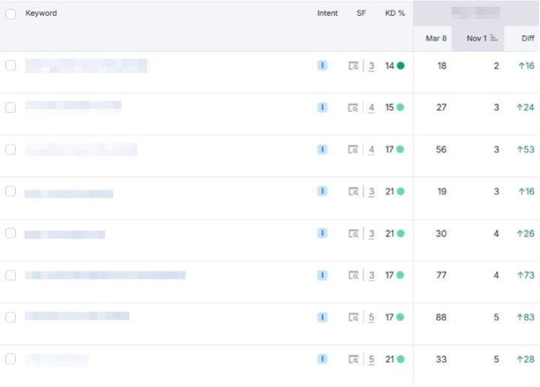The width and height of the screenshot is (540, 387).
Task: Click Mar 8 position value 88
Action: click(441, 317)
